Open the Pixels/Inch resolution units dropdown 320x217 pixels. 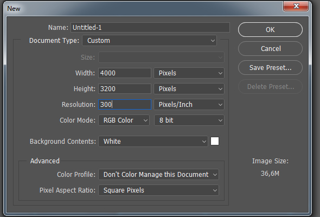[x=189, y=105]
